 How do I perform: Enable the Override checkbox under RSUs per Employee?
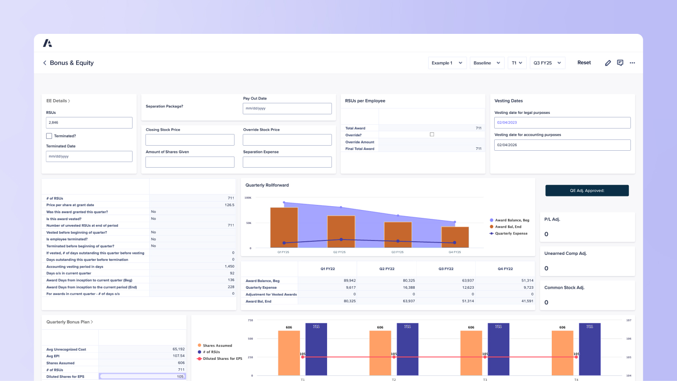point(432,134)
